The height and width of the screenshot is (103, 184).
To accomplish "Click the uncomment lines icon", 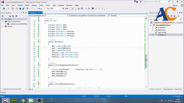I will point(89,9).
